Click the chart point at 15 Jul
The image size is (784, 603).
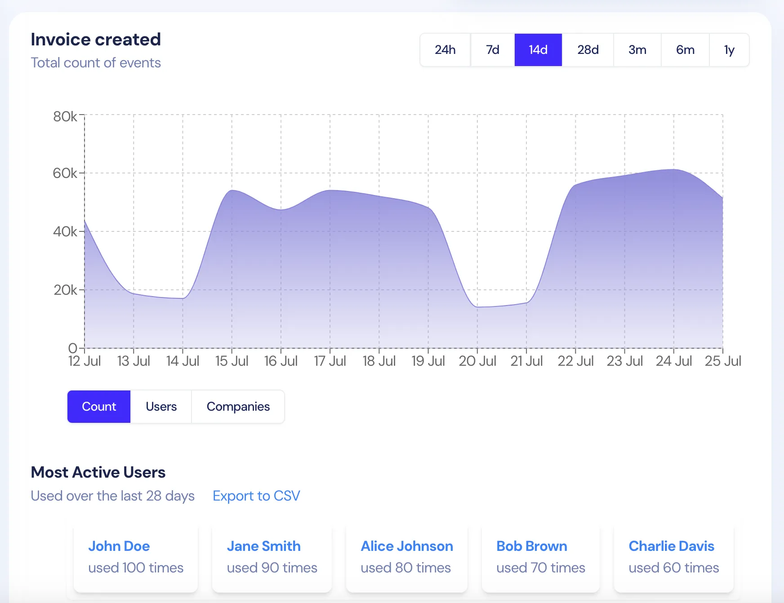(232, 190)
